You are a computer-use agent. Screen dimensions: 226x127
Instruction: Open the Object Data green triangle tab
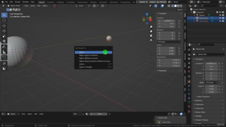pos(189,102)
